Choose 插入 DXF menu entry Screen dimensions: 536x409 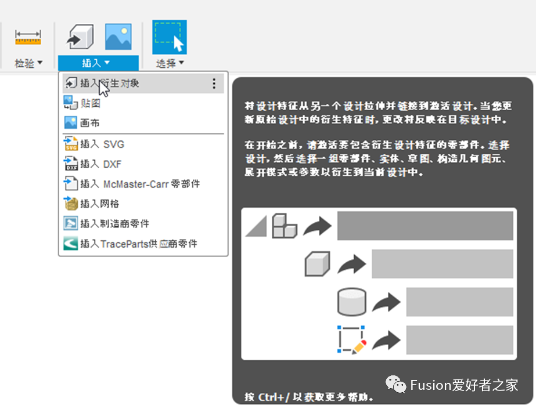(x=143, y=164)
